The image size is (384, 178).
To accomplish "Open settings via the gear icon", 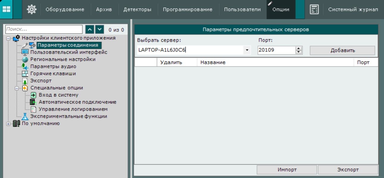I will click(x=32, y=9).
